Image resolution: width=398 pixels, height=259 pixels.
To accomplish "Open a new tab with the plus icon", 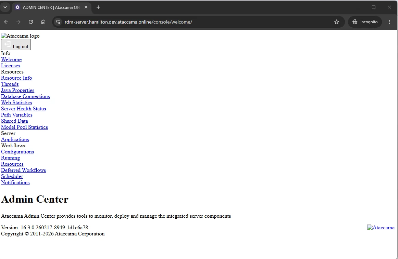I will tap(98, 7).
